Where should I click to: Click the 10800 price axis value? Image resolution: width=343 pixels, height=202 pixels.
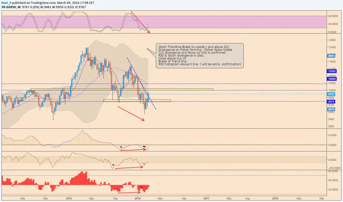[x=332, y=76]
